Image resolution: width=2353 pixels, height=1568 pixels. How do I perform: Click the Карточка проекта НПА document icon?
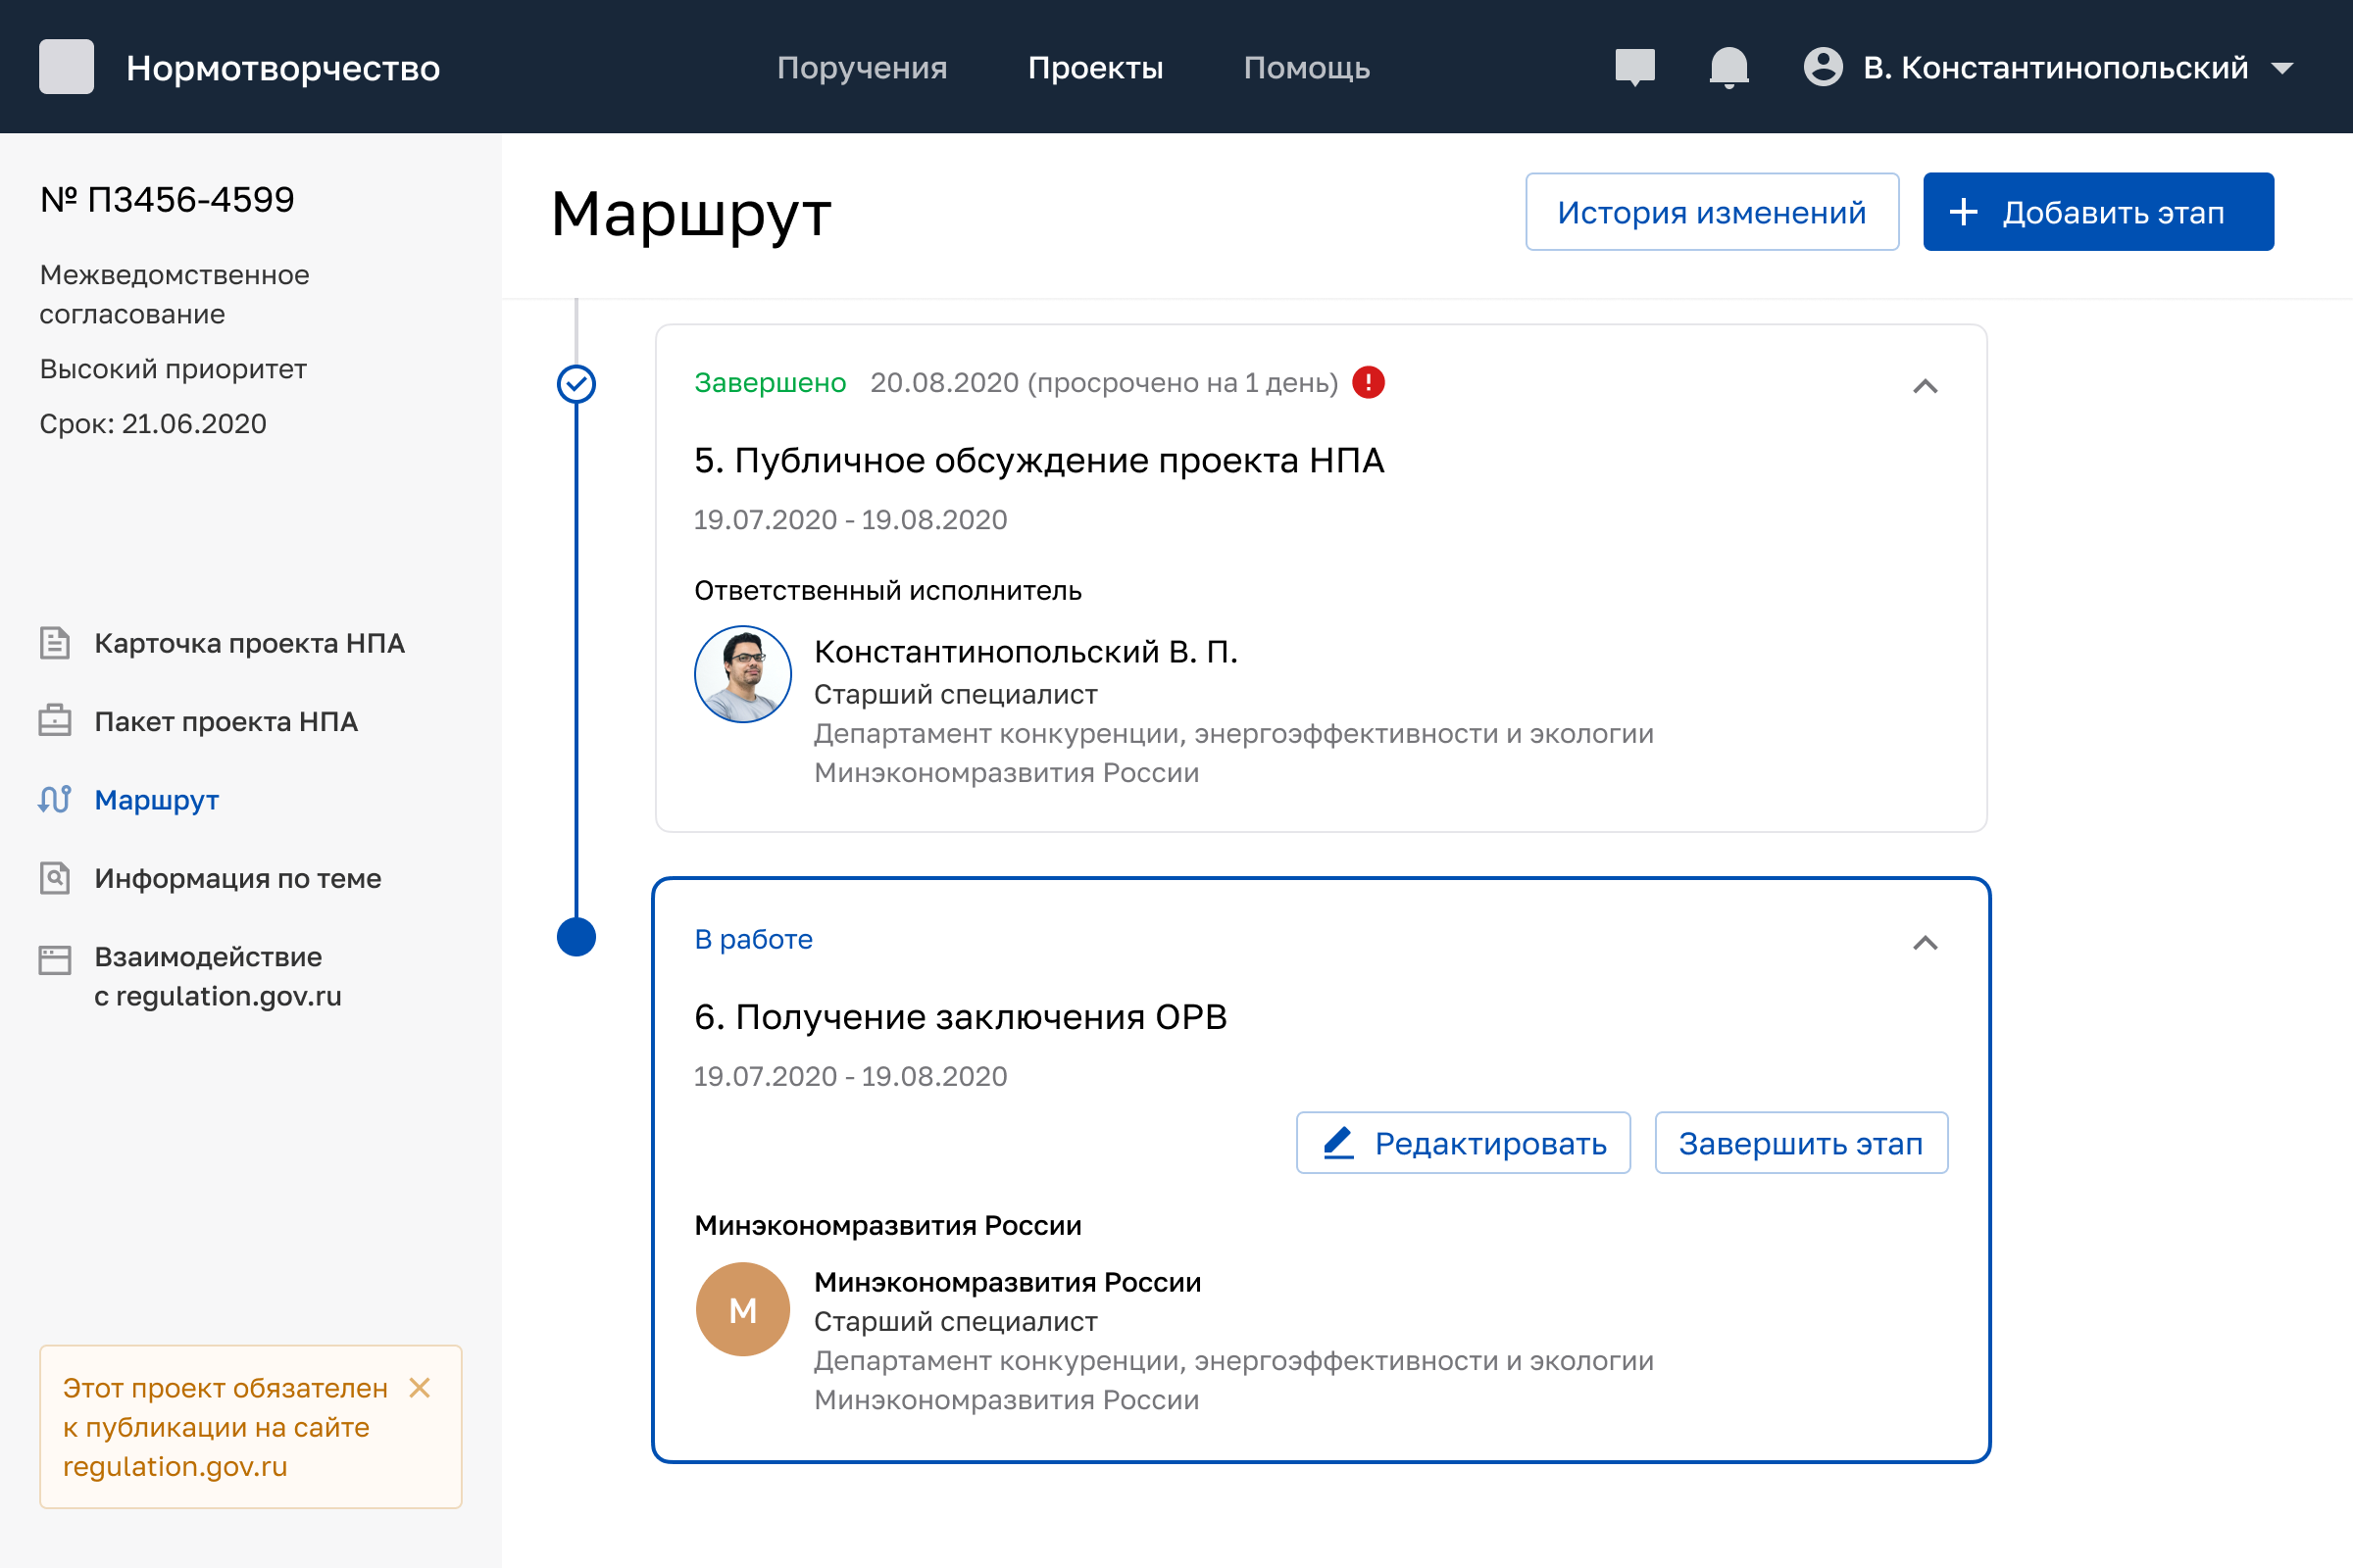point(55,643)
